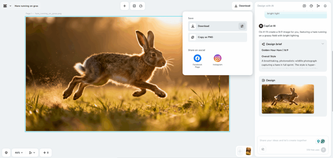The image size is (333, 158).
Task: Collapse the Design with AI panel
Action: (325, 6)
